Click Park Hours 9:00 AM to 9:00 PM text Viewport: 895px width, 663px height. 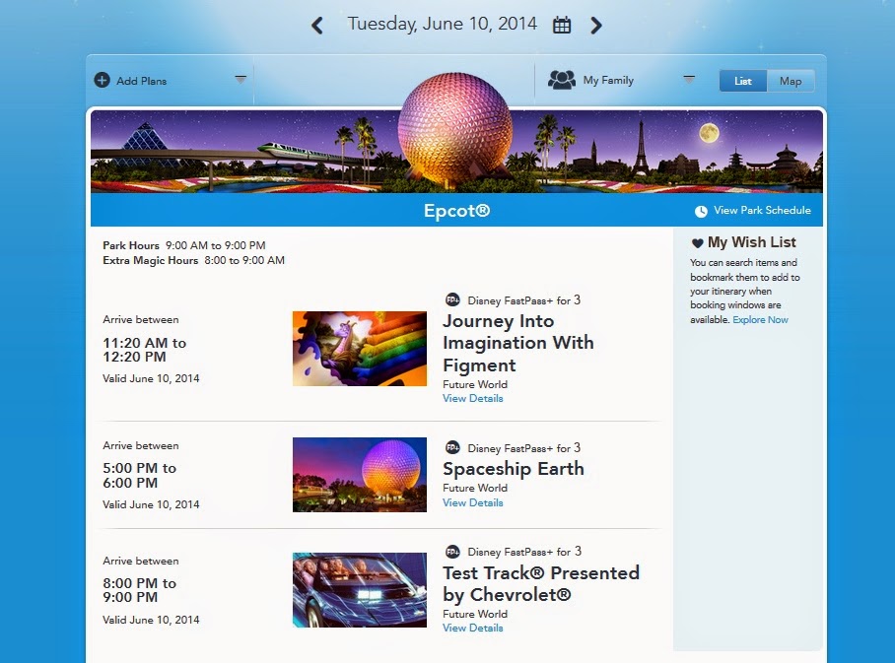183,245
